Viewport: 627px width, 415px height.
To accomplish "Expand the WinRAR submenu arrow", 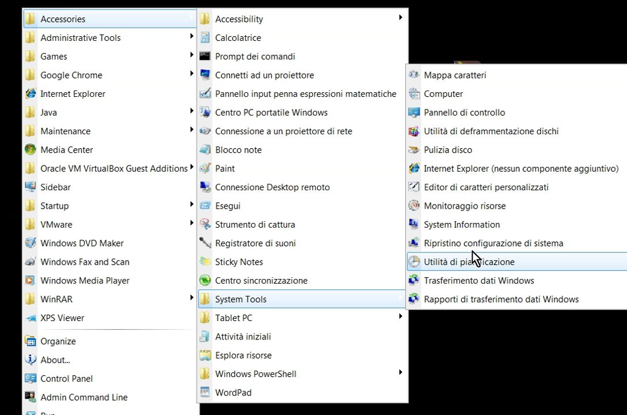I will point(191,297).
